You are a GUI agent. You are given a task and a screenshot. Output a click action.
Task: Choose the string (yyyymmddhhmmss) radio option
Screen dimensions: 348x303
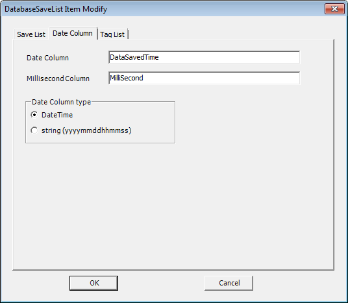pos(34,130)
